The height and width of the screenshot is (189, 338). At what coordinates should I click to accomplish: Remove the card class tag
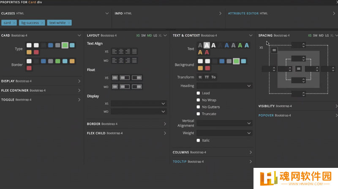[x=14, y=23]
